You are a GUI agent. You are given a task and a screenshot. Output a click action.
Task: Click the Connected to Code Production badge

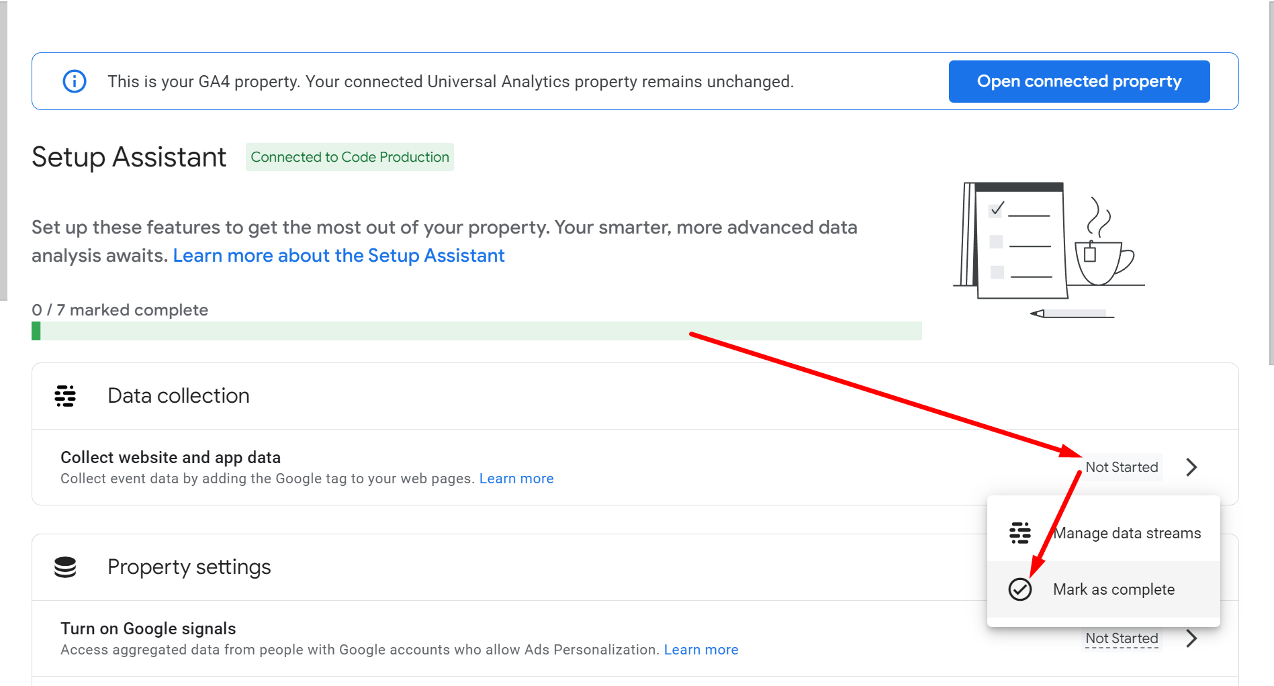click(x=350, y=157)
